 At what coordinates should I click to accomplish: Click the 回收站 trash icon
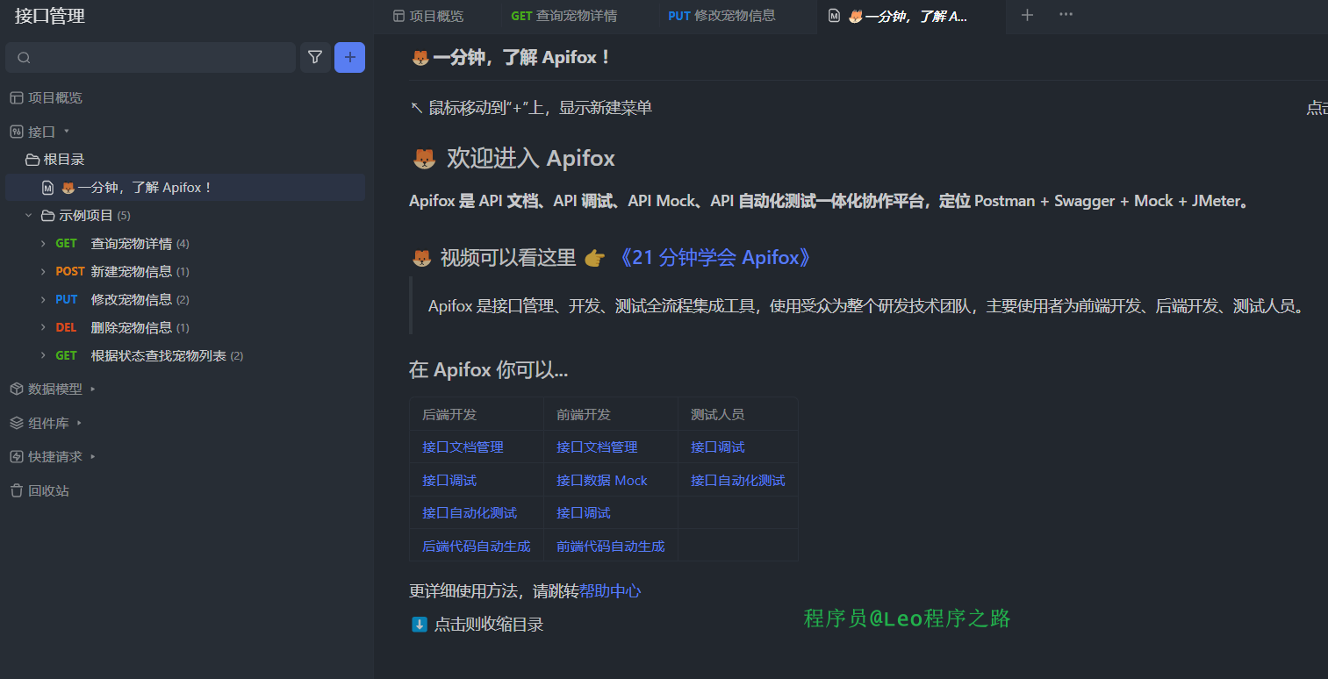17,491
